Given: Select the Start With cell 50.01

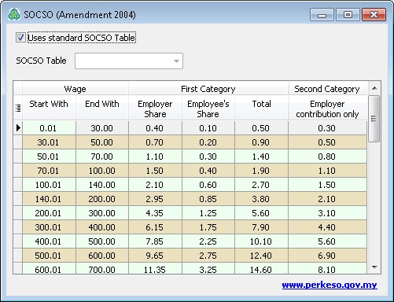Looking at the screenshot, I should [x=49, y=157].
